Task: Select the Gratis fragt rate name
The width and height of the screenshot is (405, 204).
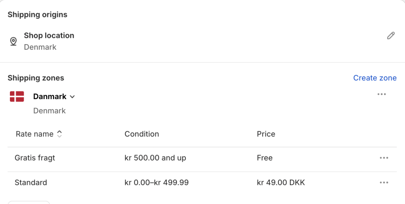Action: coord(35,158)
